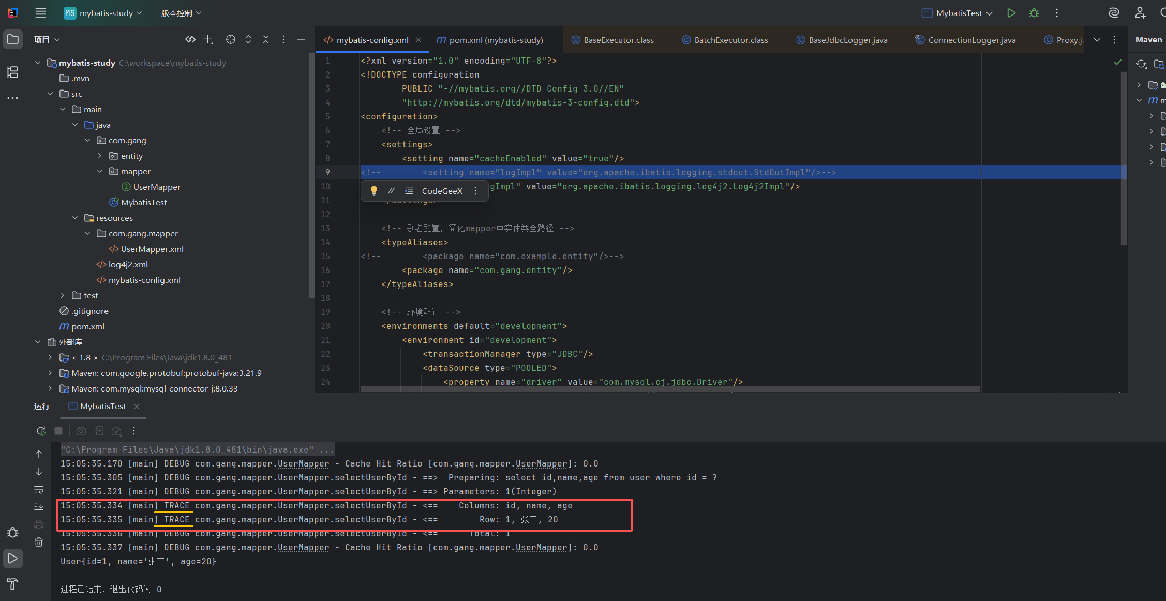Open the Run tool window play icon
This screenshot has height=601, width=1166.
(13, 559)
